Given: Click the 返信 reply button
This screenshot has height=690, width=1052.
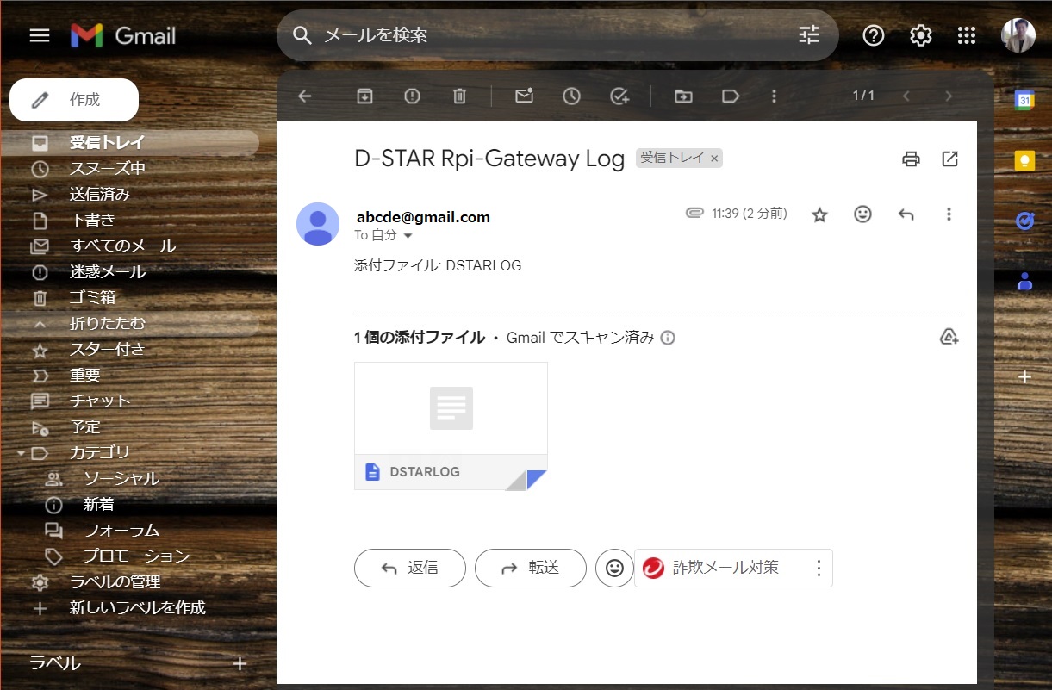Looking at the screenshot, I should [x=410, y=568].
